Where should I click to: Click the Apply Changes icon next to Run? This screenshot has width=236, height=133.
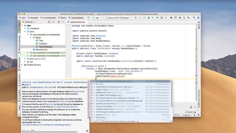click(x=140, y=18)
